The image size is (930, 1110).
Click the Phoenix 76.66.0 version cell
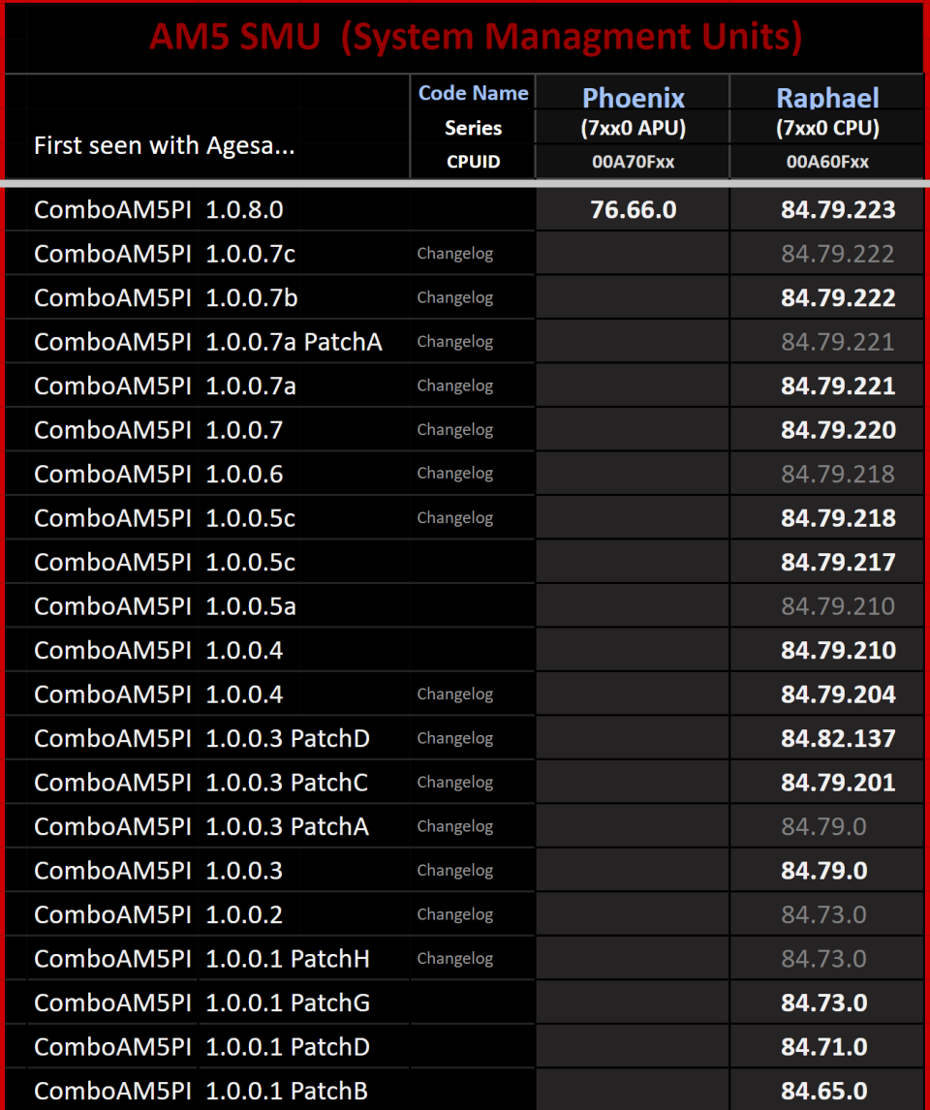point(633,209)
